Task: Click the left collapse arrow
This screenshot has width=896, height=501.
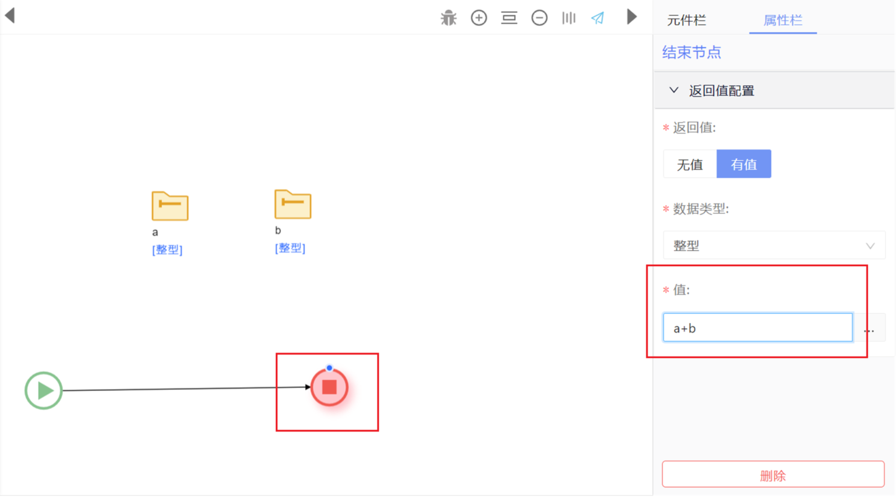Action: tap(10, 16)
